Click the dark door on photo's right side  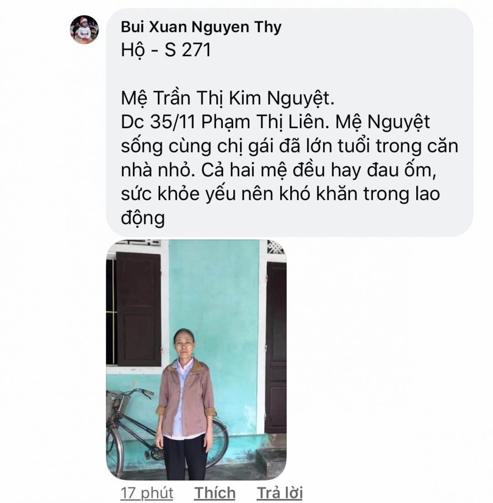pos(276,347)
